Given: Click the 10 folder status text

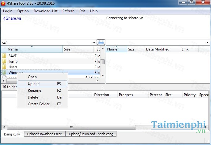Looking at the screenshot, I should (x=9, y=87).
